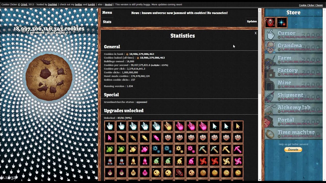The height and width of the screenshot is (183, 326).
Task: Select the gold pocket watch upgrade
Action: [133, 173]
